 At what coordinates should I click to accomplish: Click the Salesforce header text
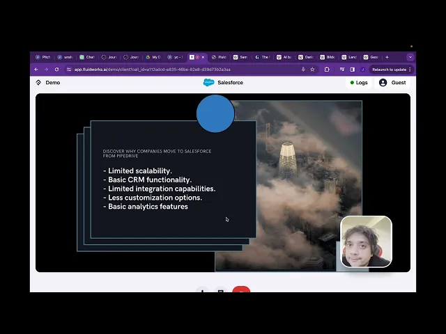(x=231, y=83)
